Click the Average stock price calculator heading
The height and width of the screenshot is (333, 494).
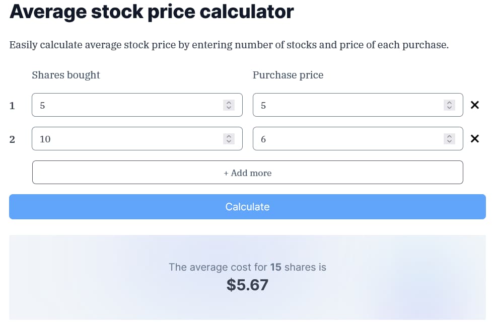[x=151, y=12]
